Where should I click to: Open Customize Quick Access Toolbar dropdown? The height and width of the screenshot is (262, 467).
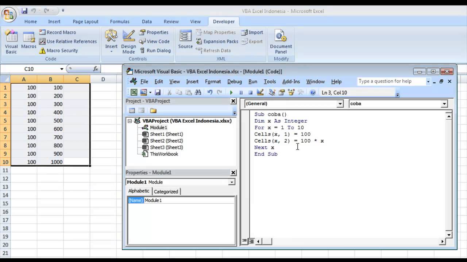[x=63, y=11]
